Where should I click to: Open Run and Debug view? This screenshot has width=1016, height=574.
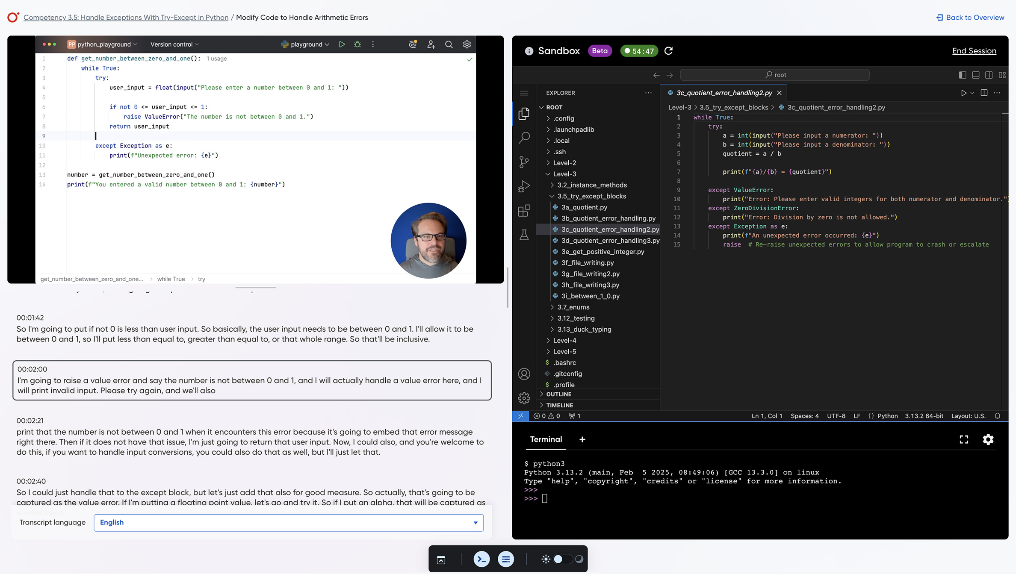click(524, 186)
